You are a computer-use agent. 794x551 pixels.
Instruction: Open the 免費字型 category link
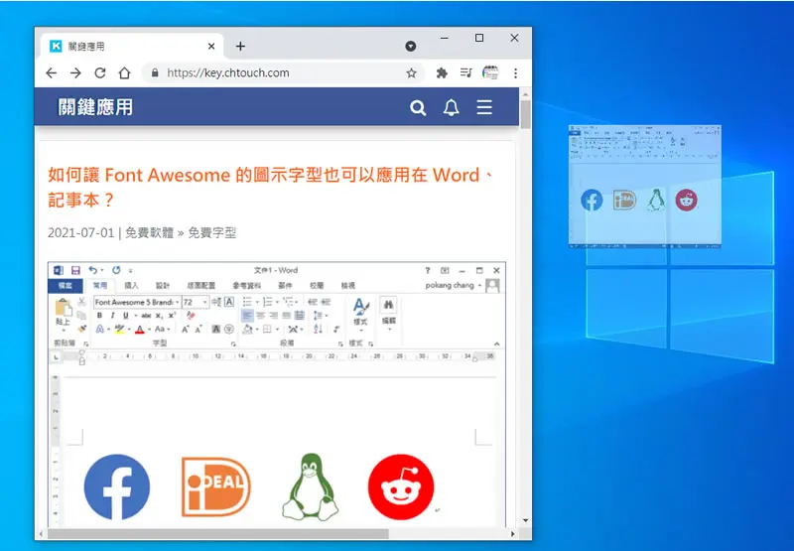pos(212,233)
